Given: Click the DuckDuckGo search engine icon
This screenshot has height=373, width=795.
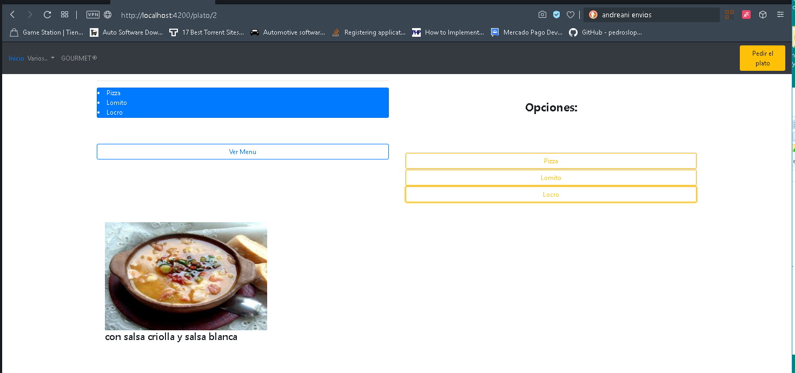Looking at the screenshot, I should tap(593, 15).
